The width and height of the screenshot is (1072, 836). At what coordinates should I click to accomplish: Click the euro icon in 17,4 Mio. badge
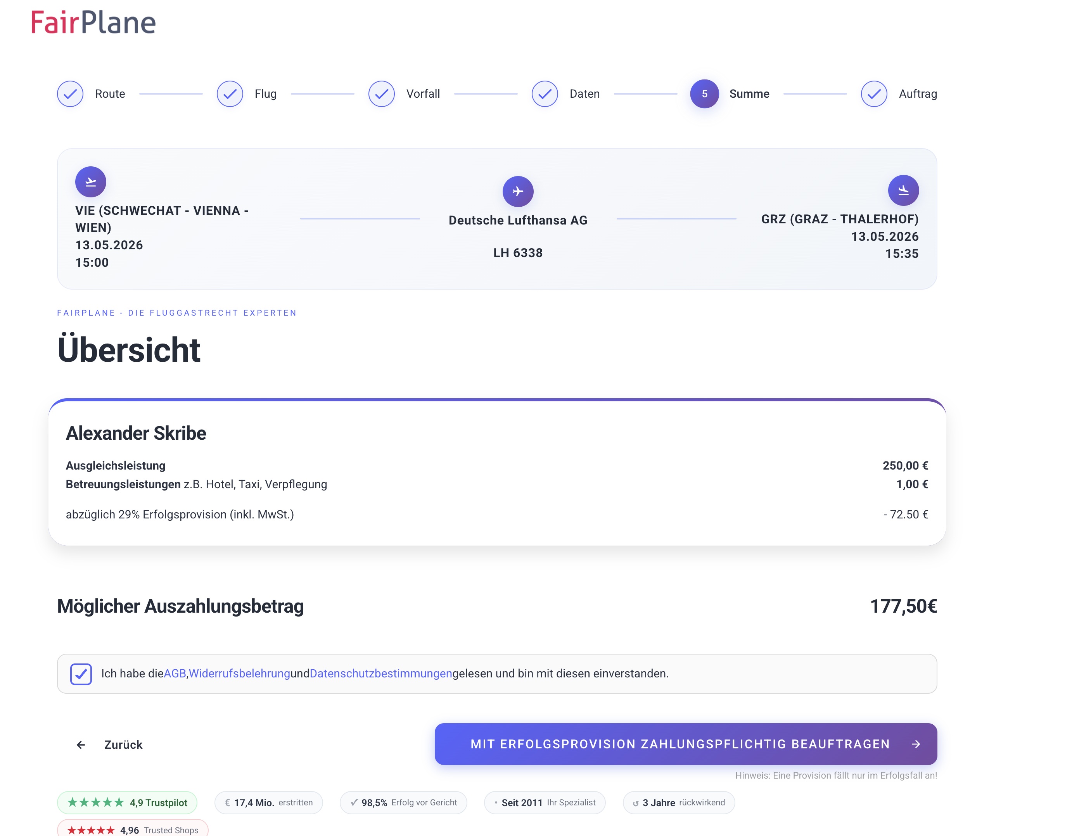pos(227,803)
